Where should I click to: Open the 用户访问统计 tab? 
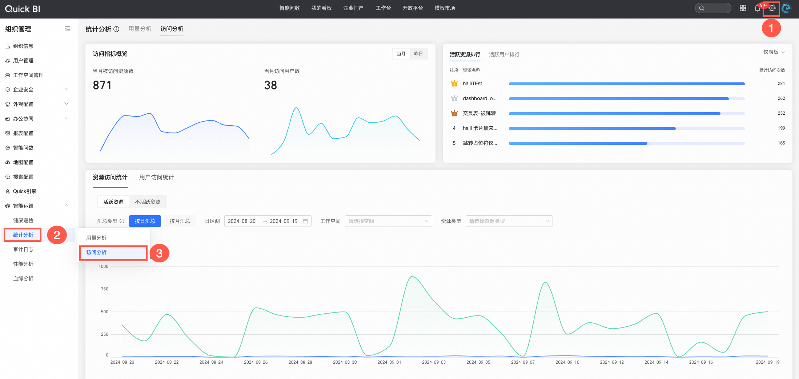coord(157,178)
